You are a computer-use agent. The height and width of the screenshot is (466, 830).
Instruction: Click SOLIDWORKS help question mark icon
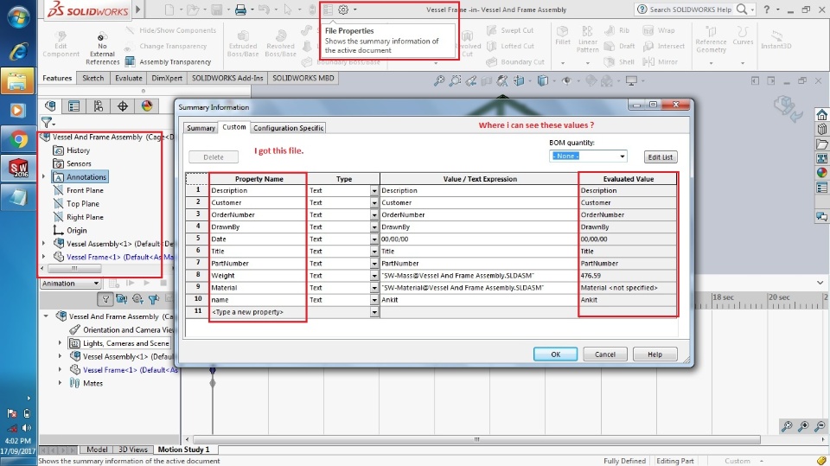pos(767,10)
